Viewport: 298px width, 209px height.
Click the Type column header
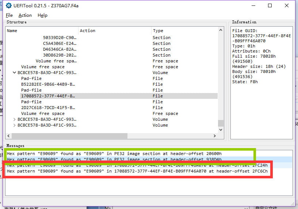(x=183, y=31)
